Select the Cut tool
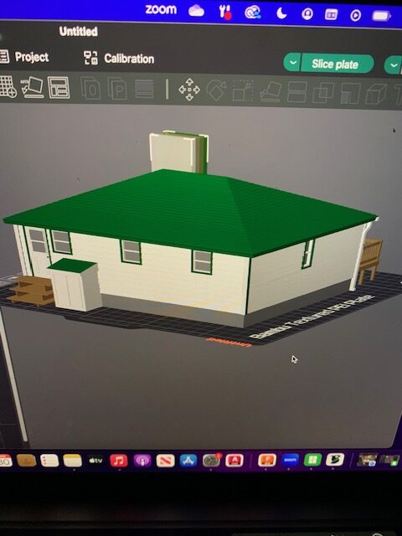This screenshot has width=402, height=536. 296,91
